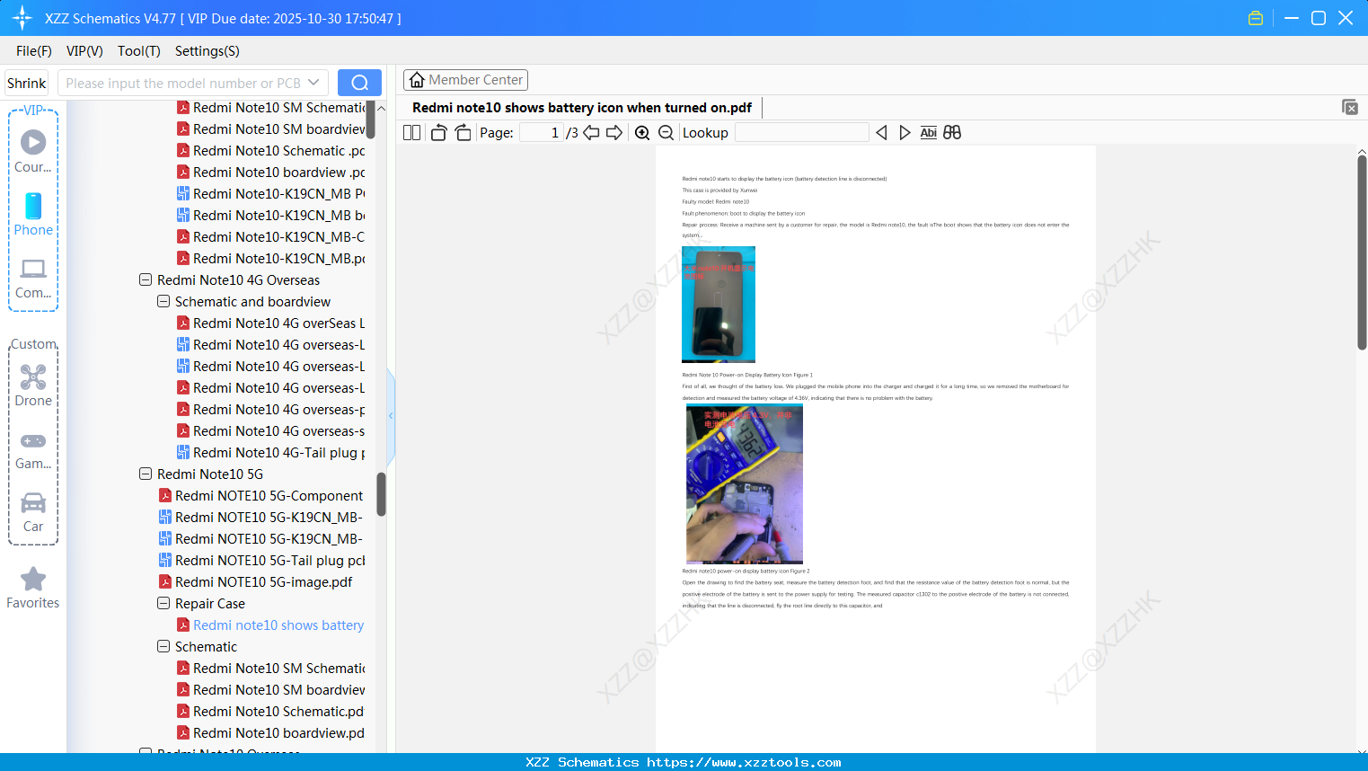Image resolution: width=1368 pixels, height=771 pixels.
Task: Click the PDF viewer vertical scrollbar thumb
Action: click(1362, 253)
